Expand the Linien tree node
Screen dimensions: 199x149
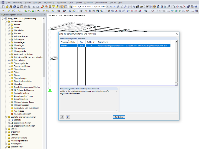(x=9, y=27)
